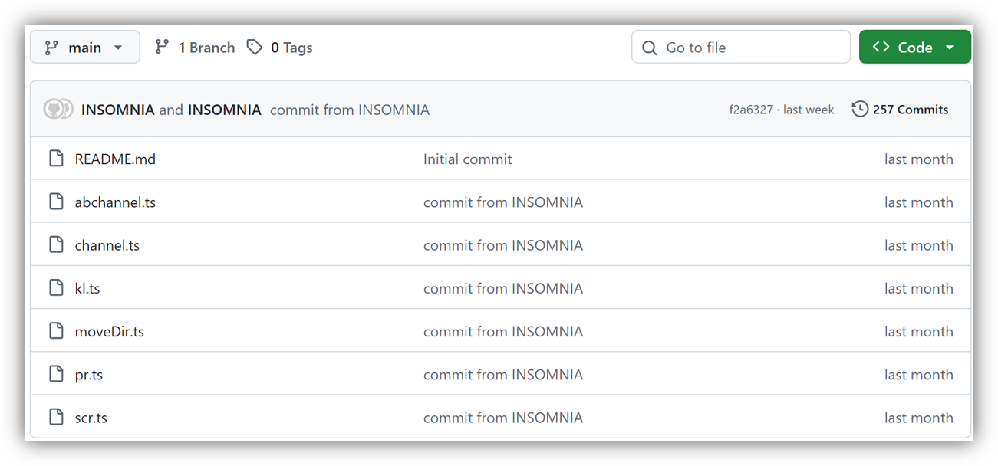The height and width of the screenshot is (466, 998).
Task: Click 'last month' in channel.ts row
Action: pyautogui.click(x=919, y=245)
